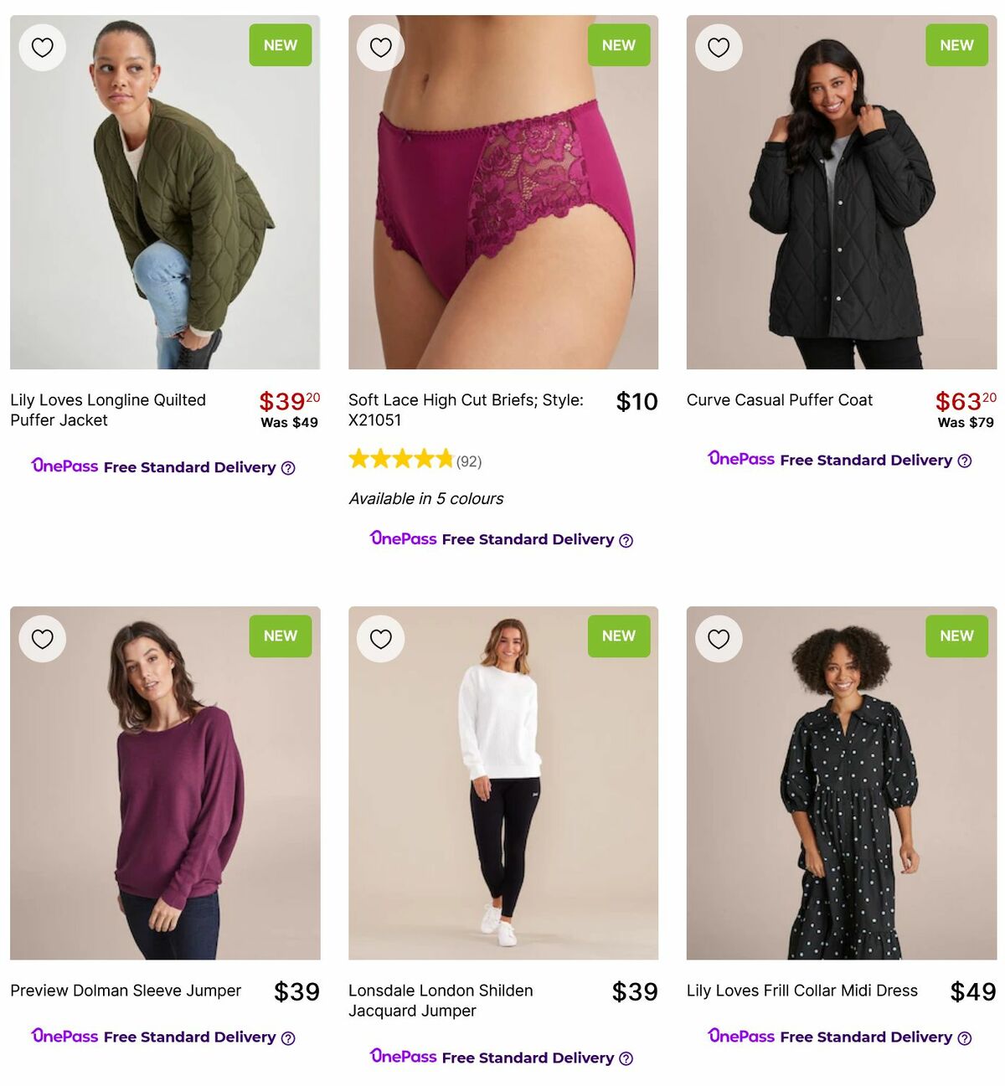Click the heart icon on Lonsdale London Shilden Jumper
Image resolution: width=1005 pixels, height=1086 pixels.
380,638
